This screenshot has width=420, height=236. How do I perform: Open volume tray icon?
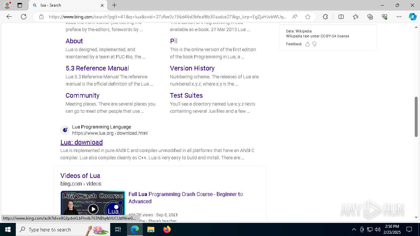click(x=378, y=229)
